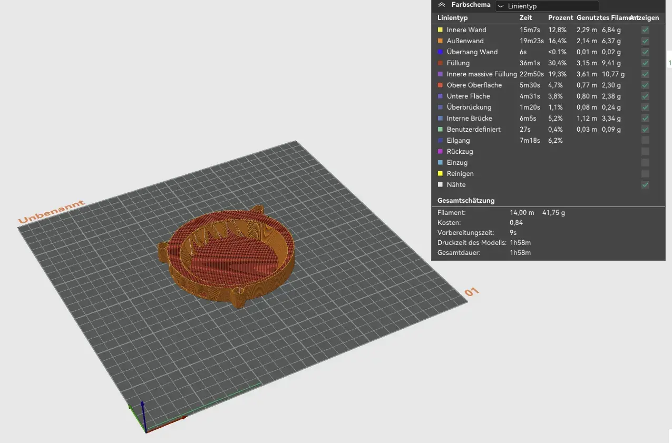The height and width of the screenshot is (443, 672).
Task: Click the 30,4% percentage value
Action: pos(558,63)
